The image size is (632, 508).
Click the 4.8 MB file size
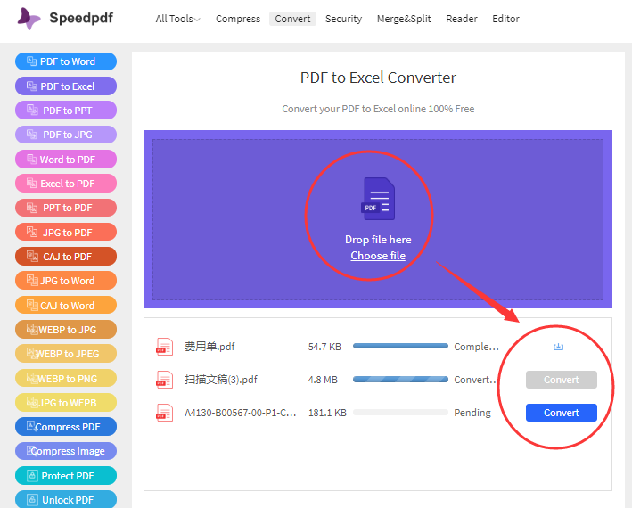[323, 380]
